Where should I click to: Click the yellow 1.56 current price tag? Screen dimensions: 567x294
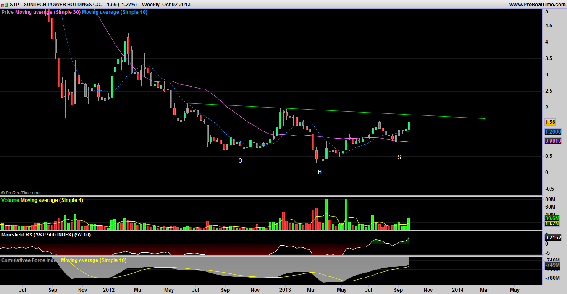coord(550,122)
